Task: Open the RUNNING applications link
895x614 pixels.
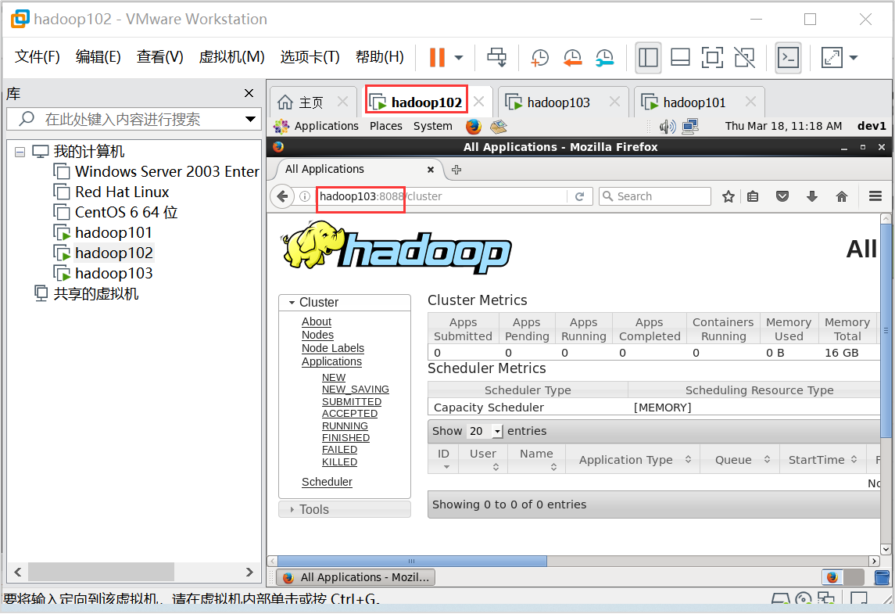Action: pyautogui.click(x=345, y=425)
